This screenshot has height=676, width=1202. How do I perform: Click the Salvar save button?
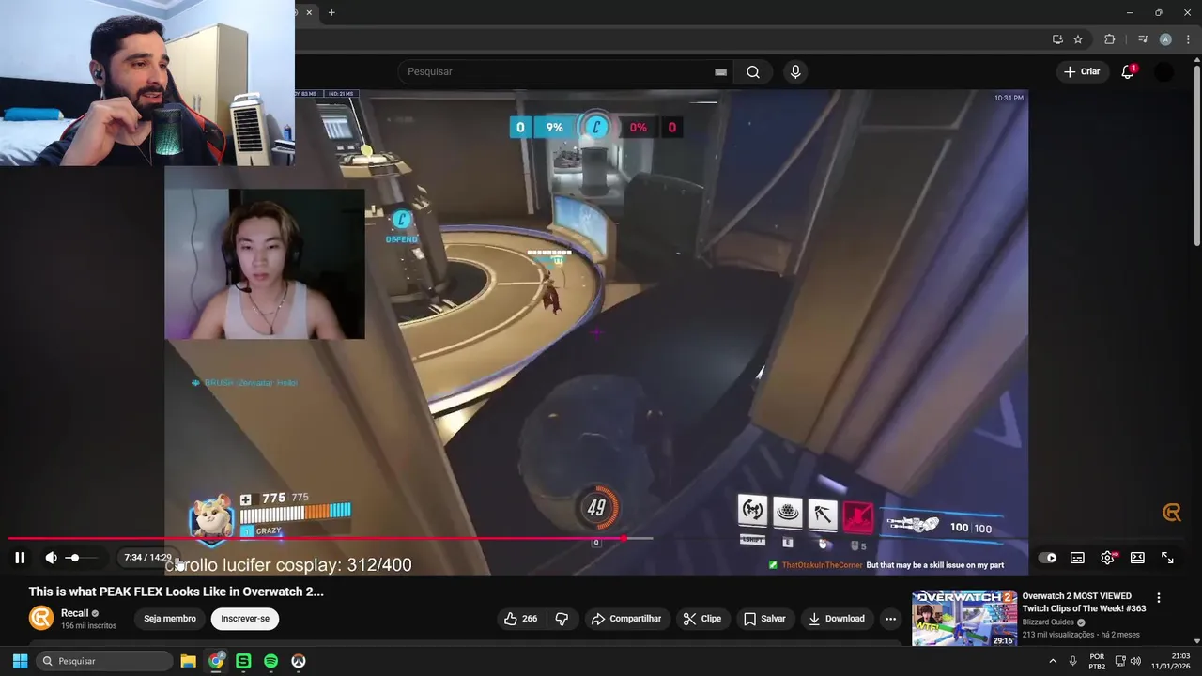[x=764, y=619]
